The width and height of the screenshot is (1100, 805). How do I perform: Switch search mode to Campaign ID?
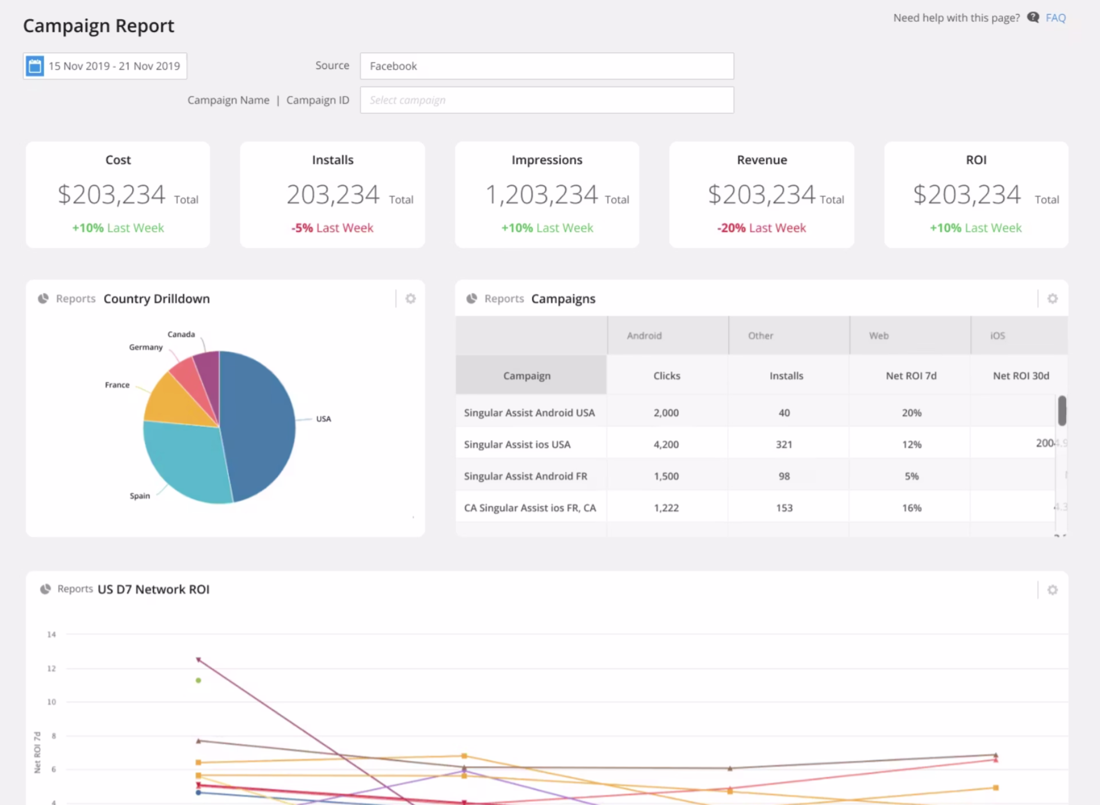(318, 100)
